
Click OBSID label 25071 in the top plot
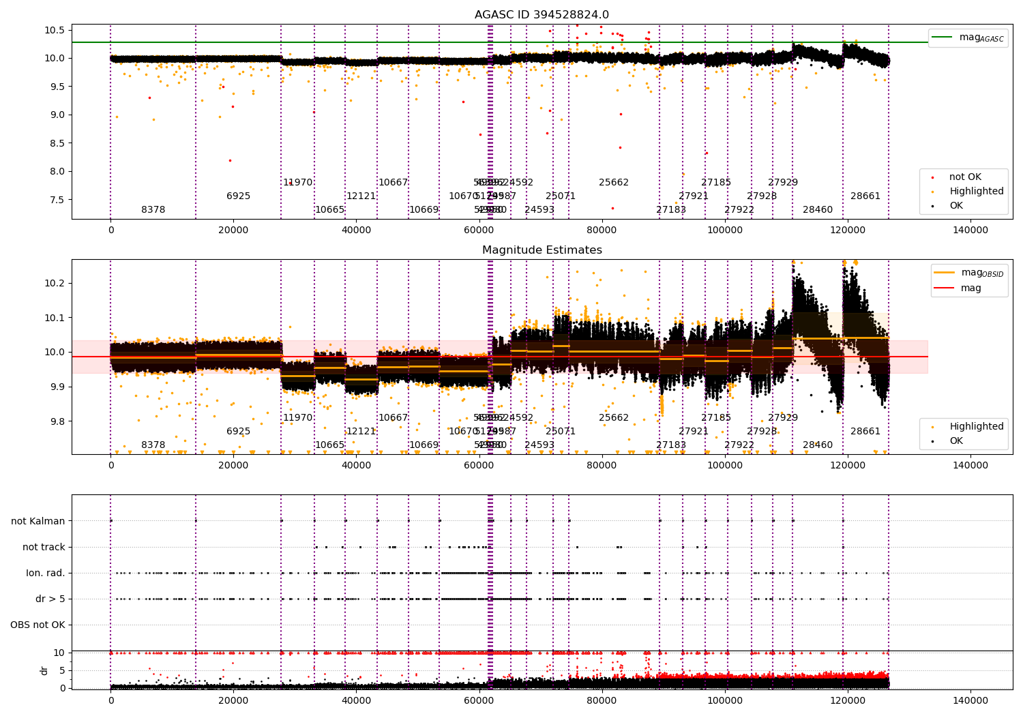561,196
